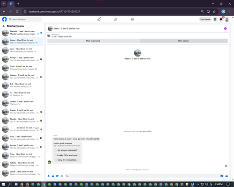Open the volume control in system tray
The height and width of the screenshot is (187, 234).
[x=206, y=184]
